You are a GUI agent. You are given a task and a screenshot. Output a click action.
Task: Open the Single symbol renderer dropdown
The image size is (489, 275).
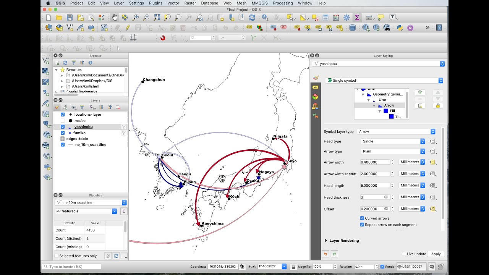384,81
